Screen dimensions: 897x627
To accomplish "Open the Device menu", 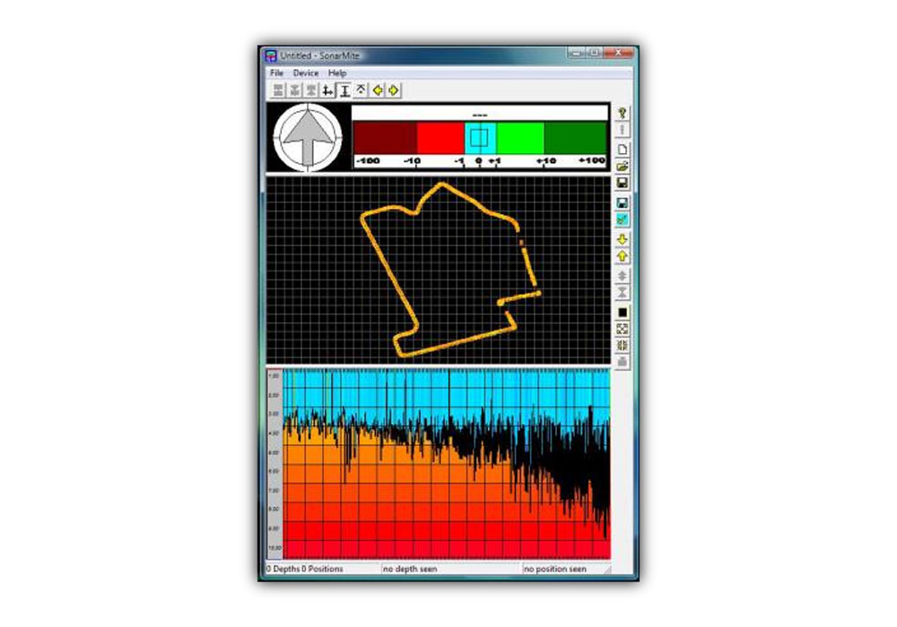I will (x=305, y=73).
